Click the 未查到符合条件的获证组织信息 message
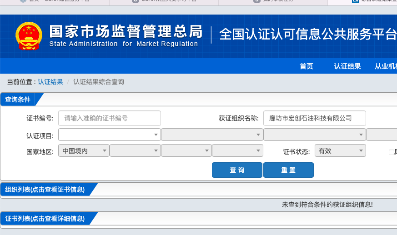397x235 pixels. (x=327, y=205)
